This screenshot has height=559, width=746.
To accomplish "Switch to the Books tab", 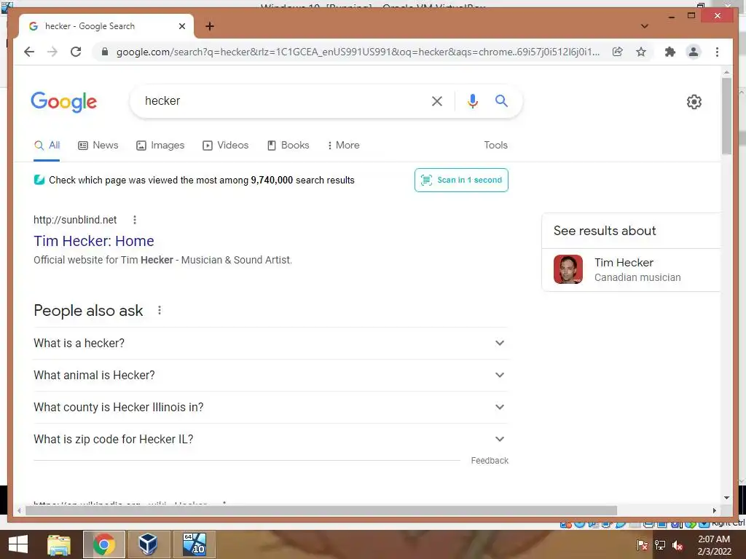I will point(288,146).
